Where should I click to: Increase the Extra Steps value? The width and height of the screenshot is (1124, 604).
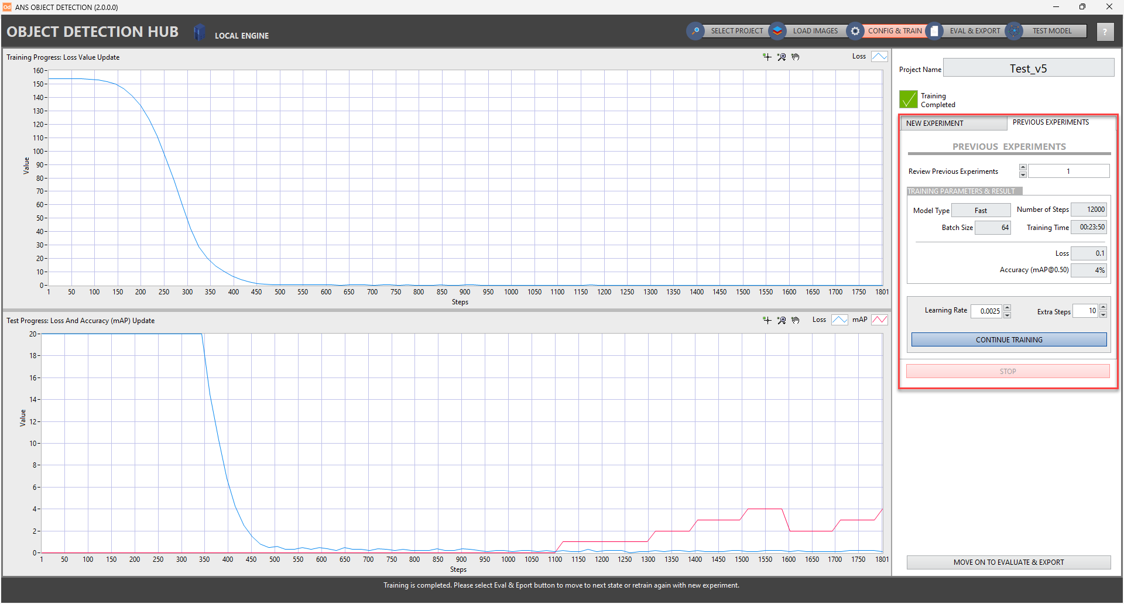click(x=1103, y=307)
